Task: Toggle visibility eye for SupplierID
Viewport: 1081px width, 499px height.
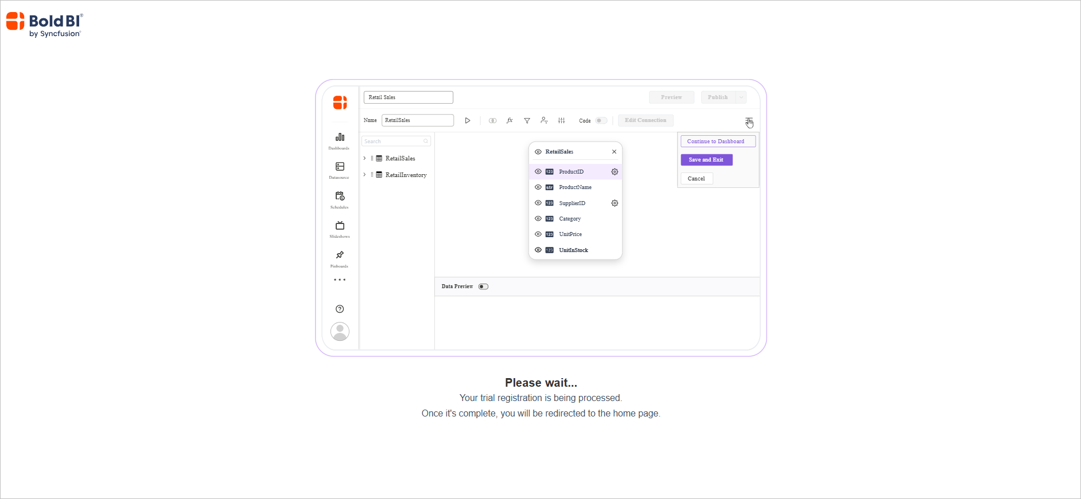Action: (x=538, y=203)
